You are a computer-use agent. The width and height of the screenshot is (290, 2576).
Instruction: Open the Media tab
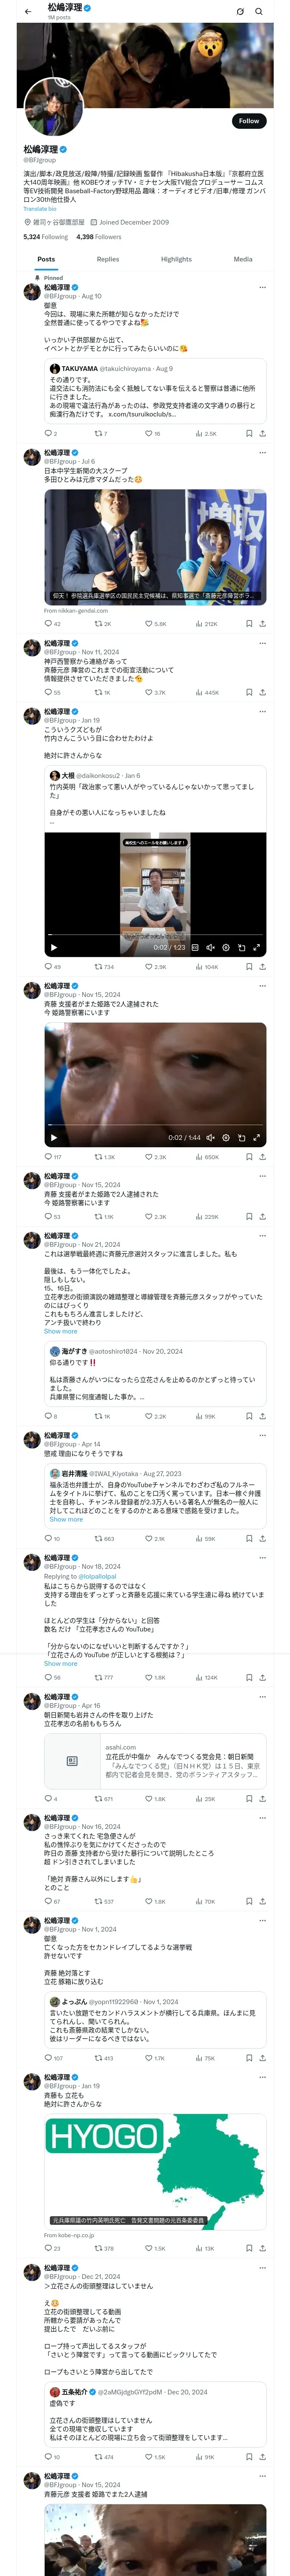point(243,259)
